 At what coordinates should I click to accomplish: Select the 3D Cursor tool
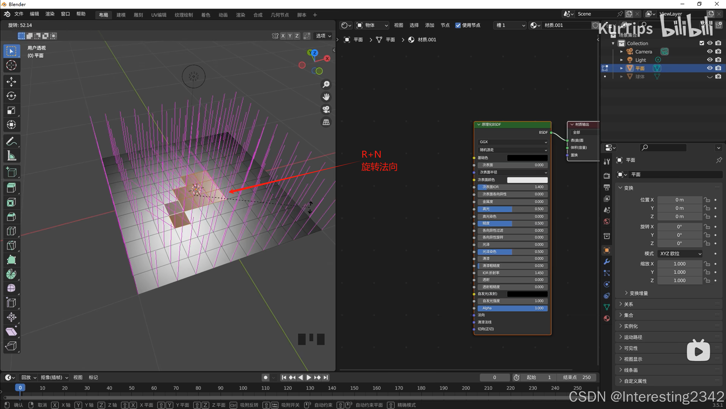(11, 65)
